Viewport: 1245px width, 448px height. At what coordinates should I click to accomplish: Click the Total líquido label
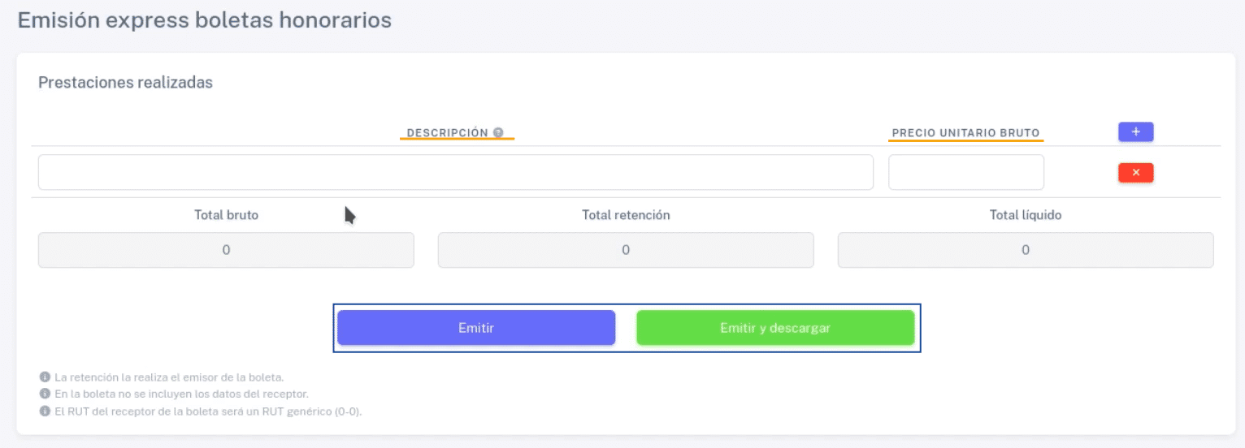click(x=1026, y=215)
